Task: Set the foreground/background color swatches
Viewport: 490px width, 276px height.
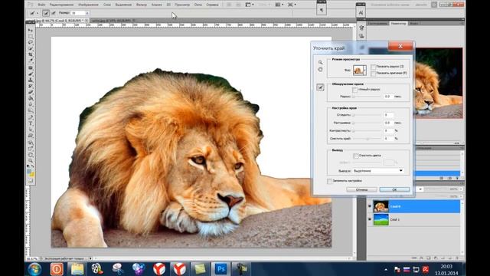Action: (31, 172)
